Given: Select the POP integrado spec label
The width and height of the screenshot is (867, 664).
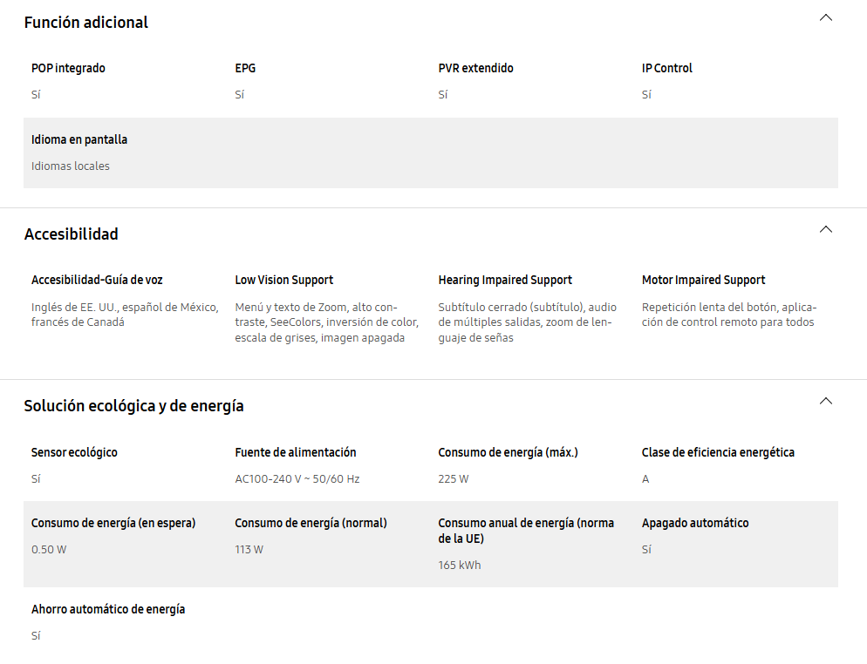Looking at the screenshot, I should point(68,68).
